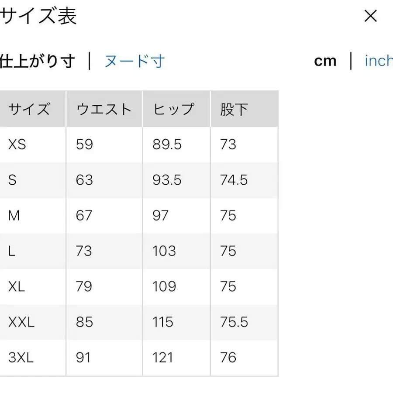Click the サイズ表 title text

(x=38, y=17)
